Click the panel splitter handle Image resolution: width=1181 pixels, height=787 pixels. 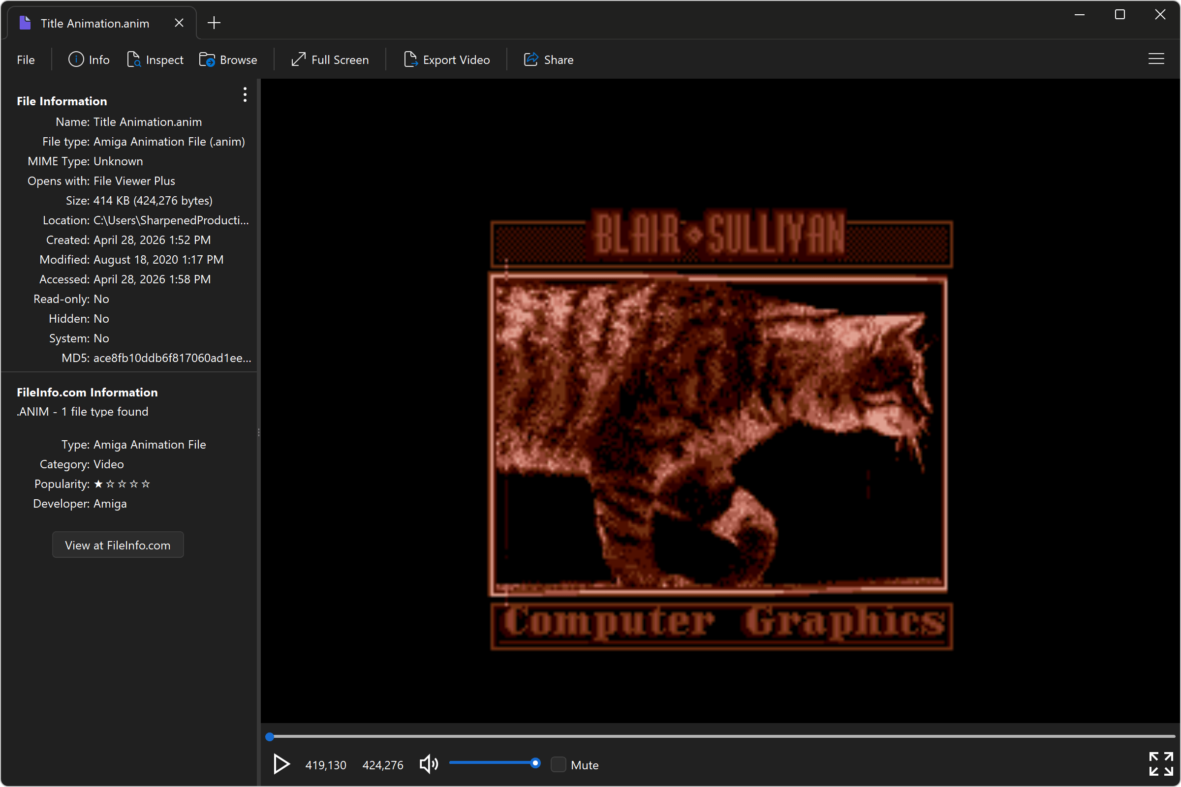[259, 432]
